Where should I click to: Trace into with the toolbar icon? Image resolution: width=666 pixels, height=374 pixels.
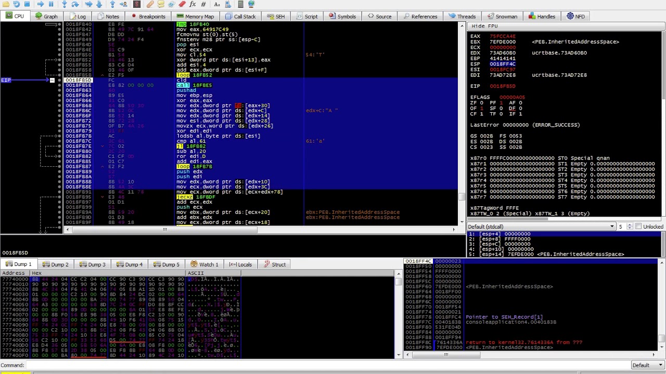pos(88,4)
